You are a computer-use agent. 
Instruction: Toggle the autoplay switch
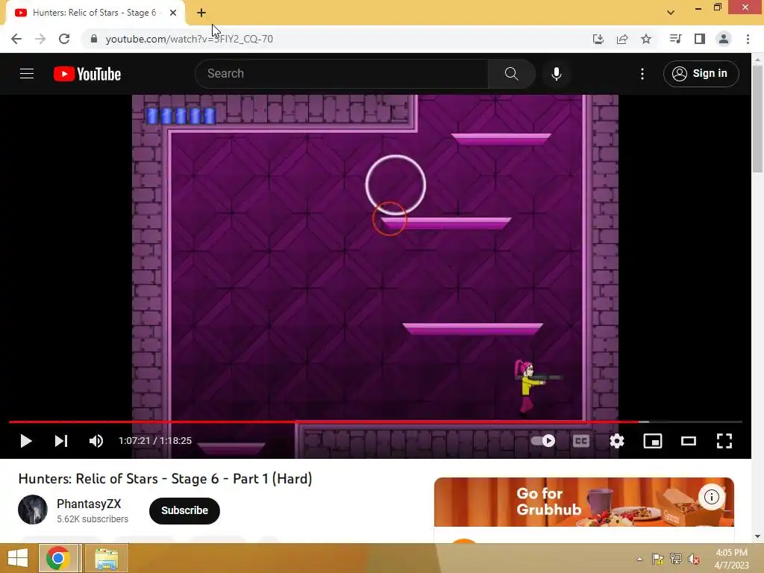coord(543,440)
